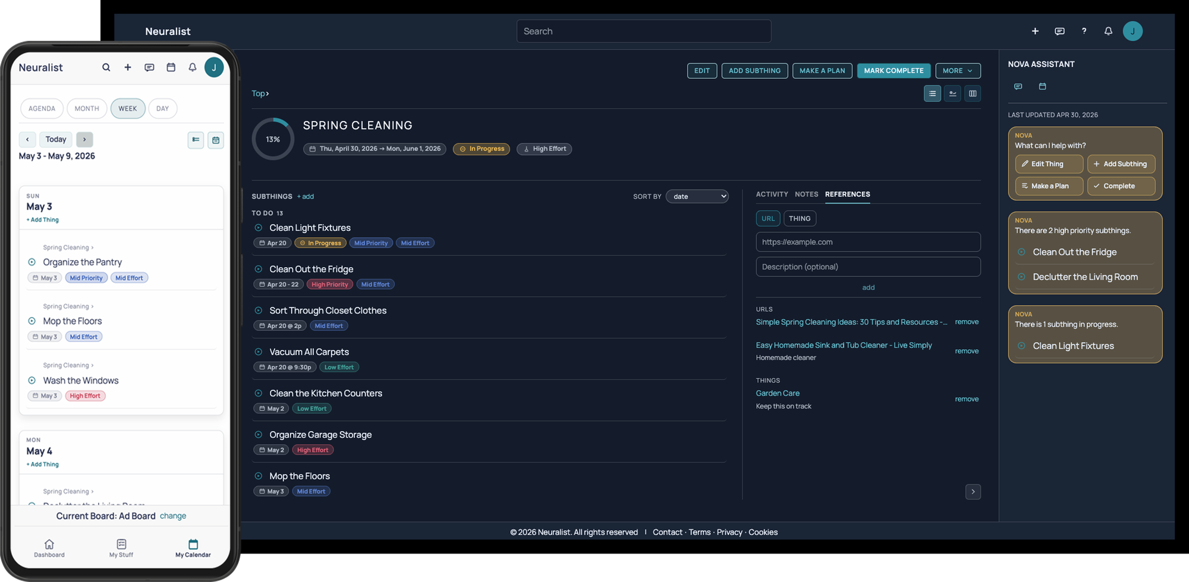Go to next week arrow
Screen dimensions: 1189x582
pos(84,140)
